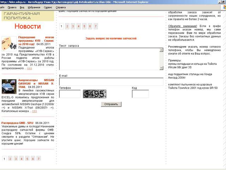The height and width of the screenshot is (170, 226).
Task: Click the 'Задать вопрос по наличию запчастей' heading
Action: click(x=111, y=39)
